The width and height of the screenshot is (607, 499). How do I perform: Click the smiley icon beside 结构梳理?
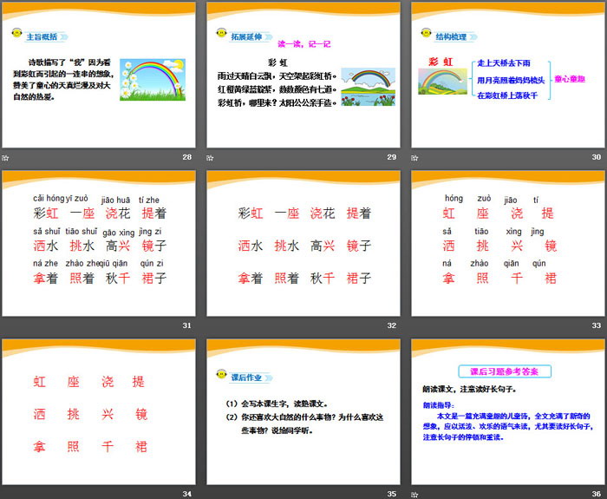tap(427, 33)
